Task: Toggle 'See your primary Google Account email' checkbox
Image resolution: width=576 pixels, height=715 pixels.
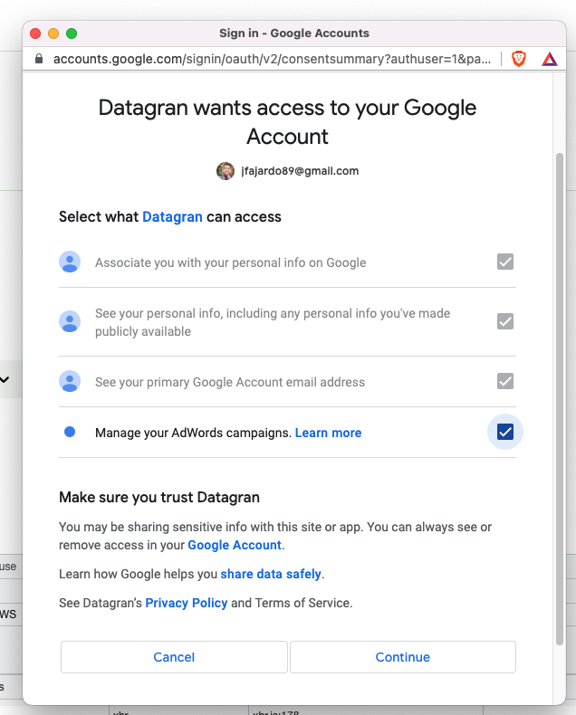Action: (505, 381)
